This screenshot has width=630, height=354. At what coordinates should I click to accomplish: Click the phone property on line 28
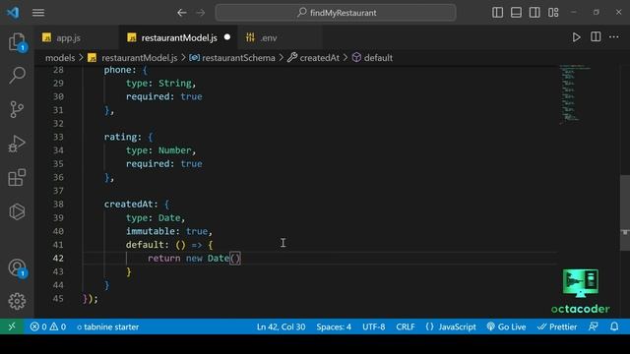click(x=118, y=70)
